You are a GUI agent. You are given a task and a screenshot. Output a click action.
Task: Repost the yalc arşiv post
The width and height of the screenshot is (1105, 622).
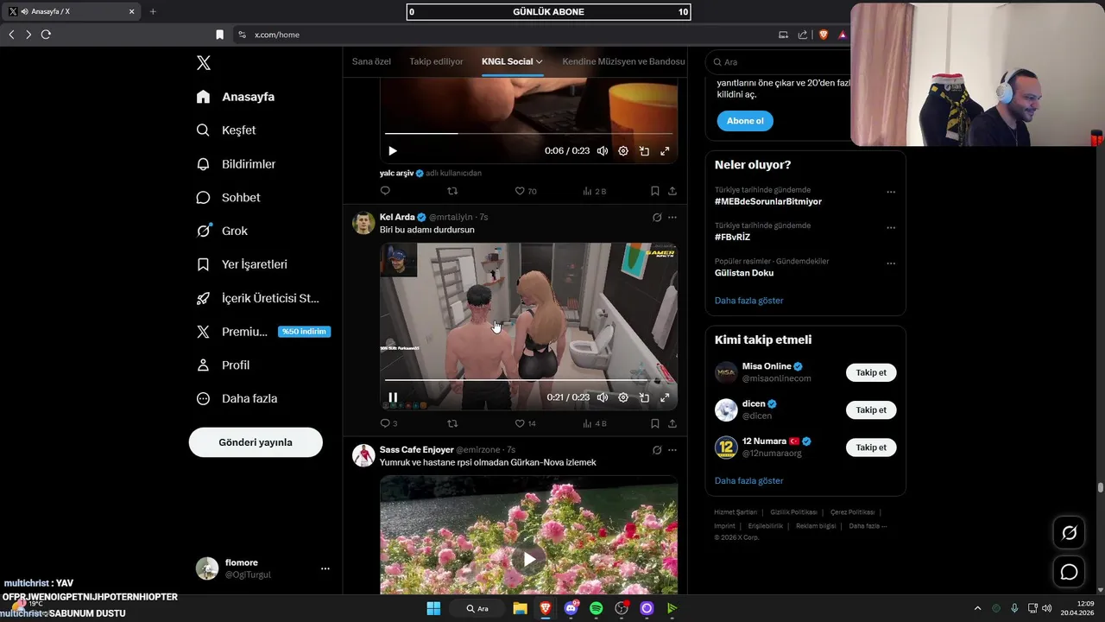click(x=452, y=191)
